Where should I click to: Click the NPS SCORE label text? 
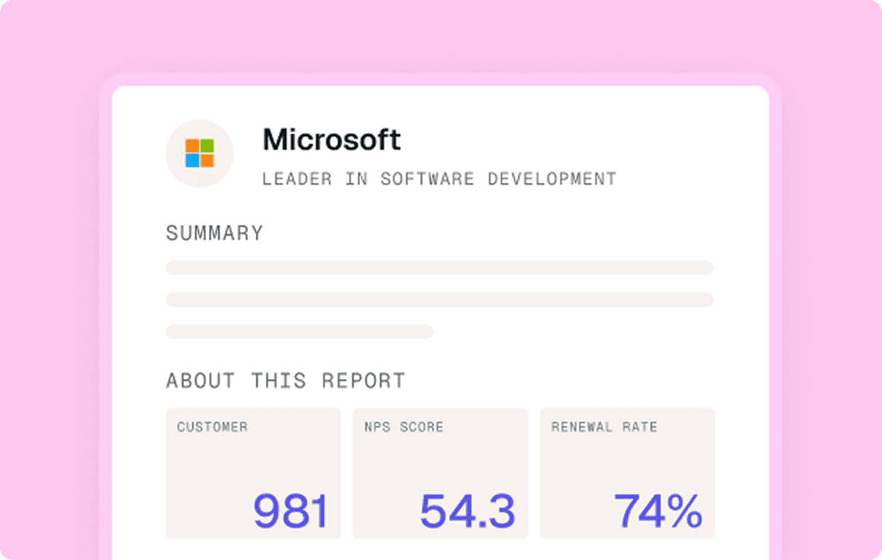[404, 427]
